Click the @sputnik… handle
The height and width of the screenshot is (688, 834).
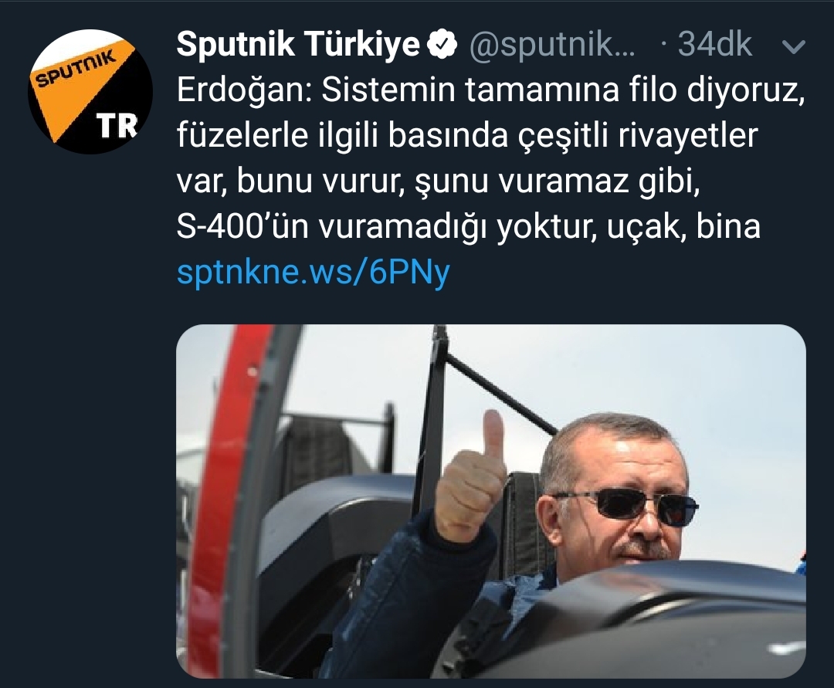point(551,46)
